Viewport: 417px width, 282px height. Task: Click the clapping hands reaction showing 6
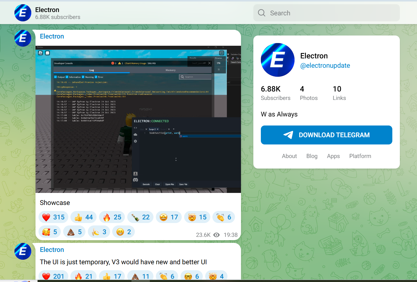pyautogui.click(x=224, y=217)
